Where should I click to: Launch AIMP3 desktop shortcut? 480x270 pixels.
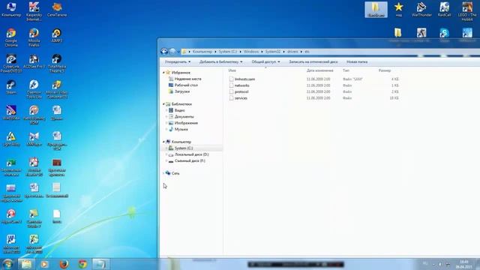click(x=57, y=35)
